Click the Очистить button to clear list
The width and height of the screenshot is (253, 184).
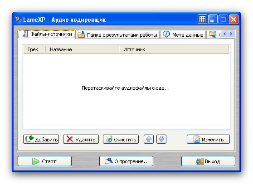point(121,139)
